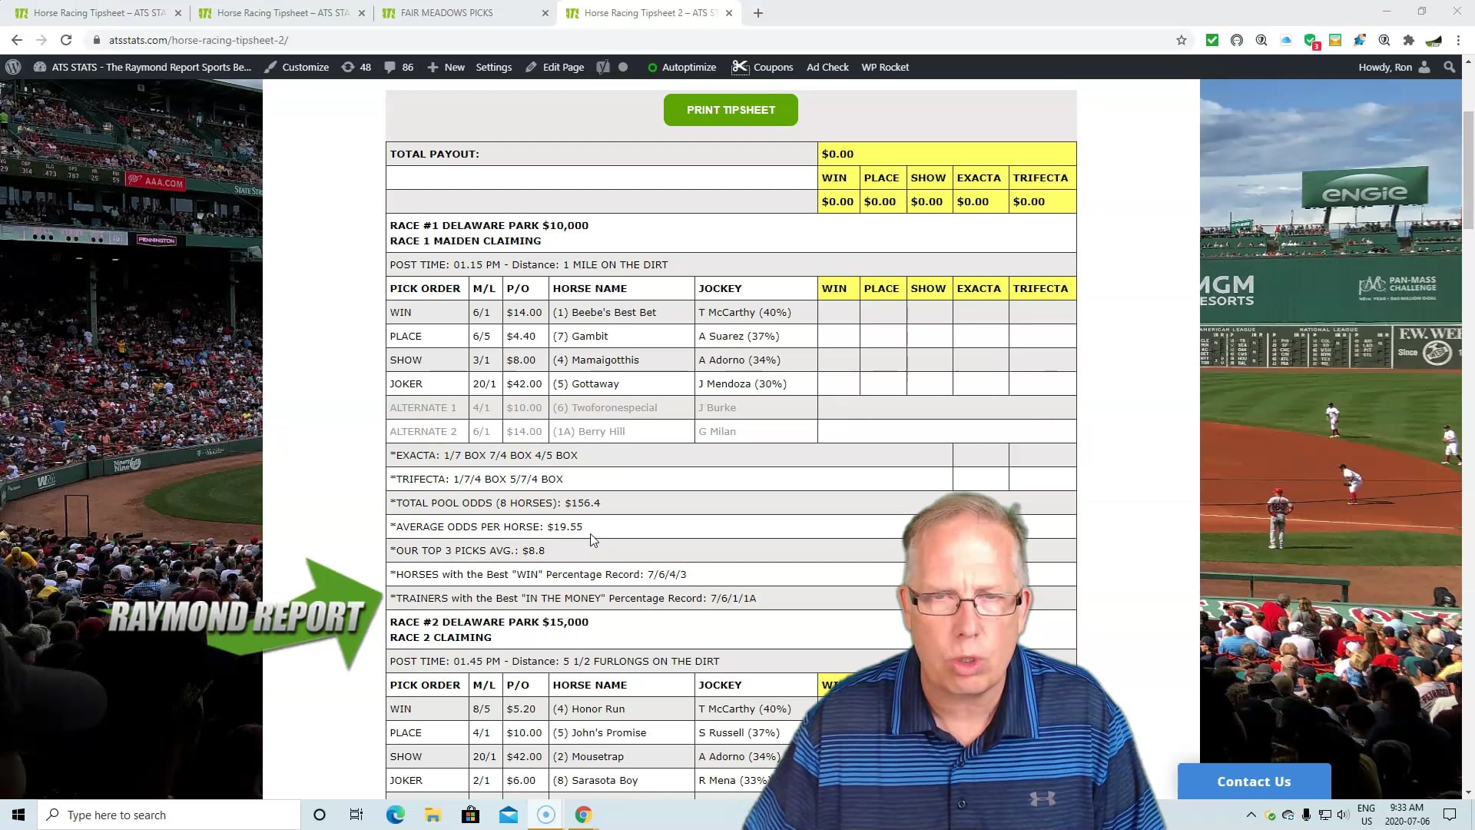Click Ad Check in the admin bar

tap(827, 67)
